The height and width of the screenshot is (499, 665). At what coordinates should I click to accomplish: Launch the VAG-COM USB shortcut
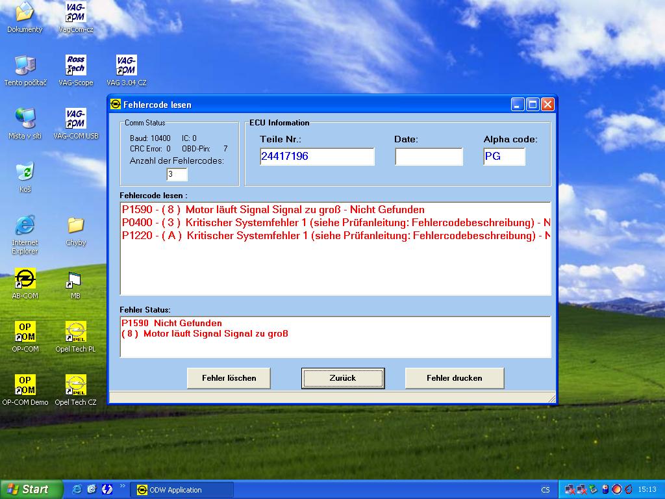[75, 119]
